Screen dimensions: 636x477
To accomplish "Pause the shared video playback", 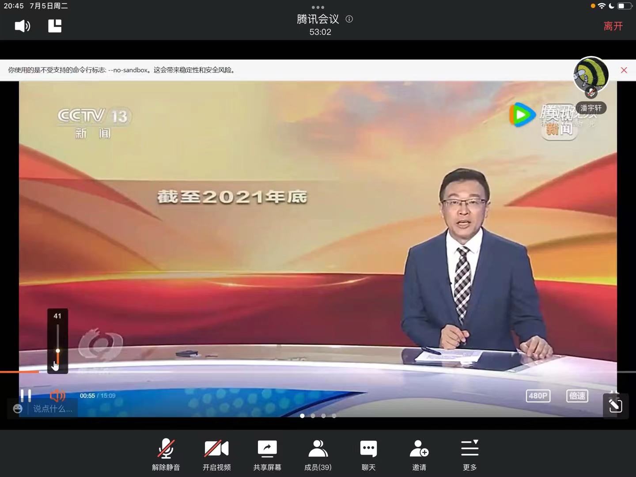I will click(26, 395).
